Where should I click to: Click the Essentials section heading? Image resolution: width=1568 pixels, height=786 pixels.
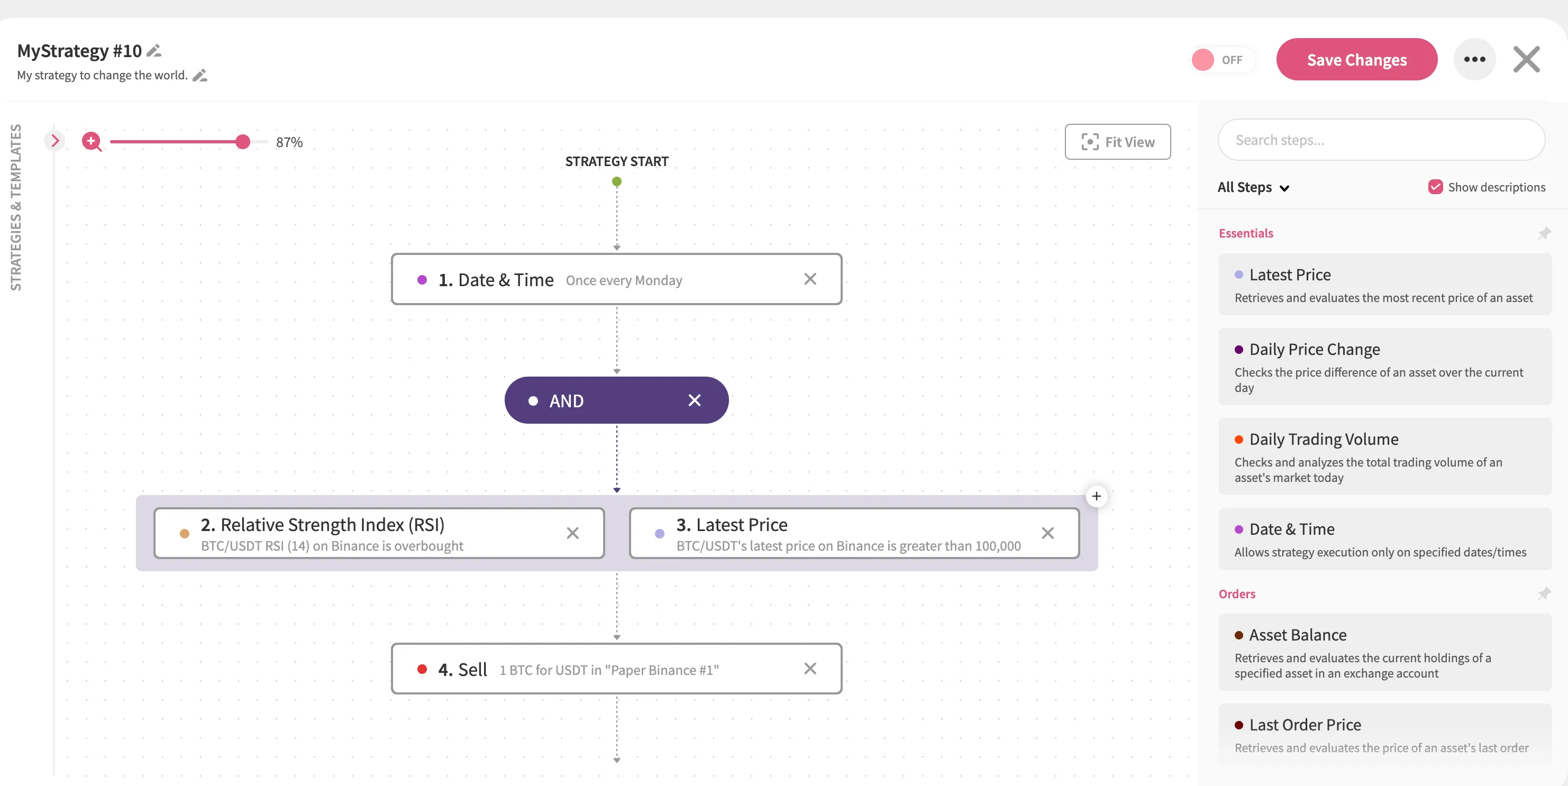coord(1245,234)
